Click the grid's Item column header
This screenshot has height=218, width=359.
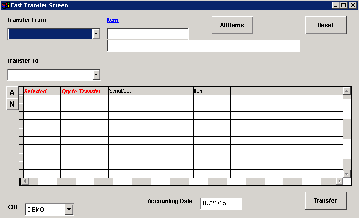[x=212, y=91]
